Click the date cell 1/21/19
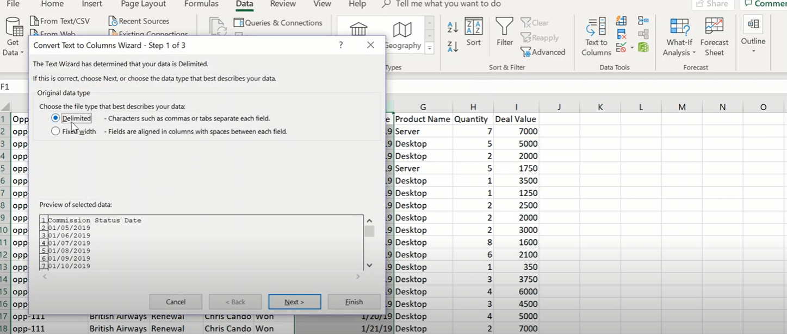 coord(344,329)
